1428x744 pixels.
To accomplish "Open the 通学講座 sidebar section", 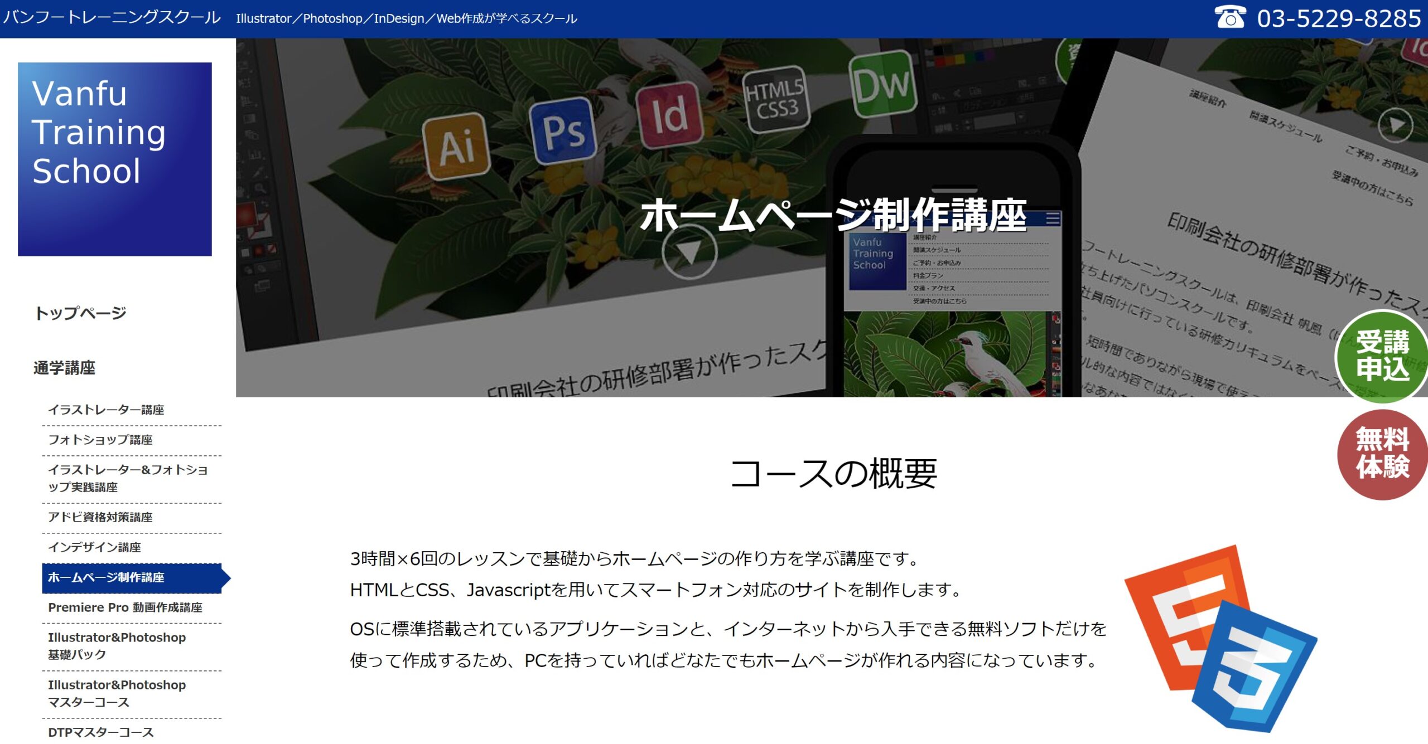I will (x=65, y=368).
